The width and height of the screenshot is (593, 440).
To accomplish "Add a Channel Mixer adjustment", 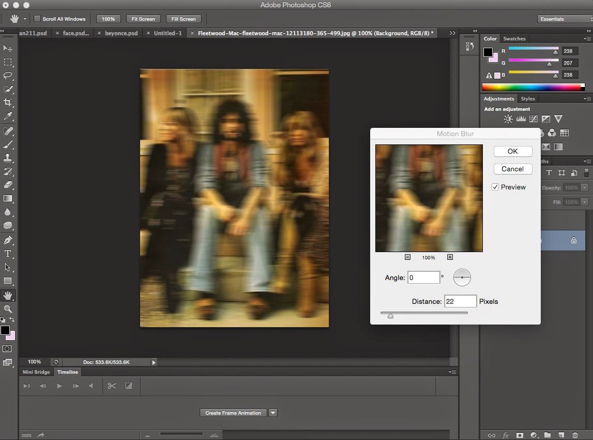I will 552,133.
